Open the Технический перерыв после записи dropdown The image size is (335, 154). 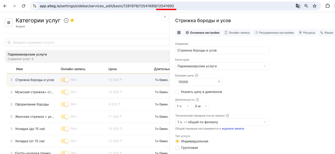click(x=222, y=122)
